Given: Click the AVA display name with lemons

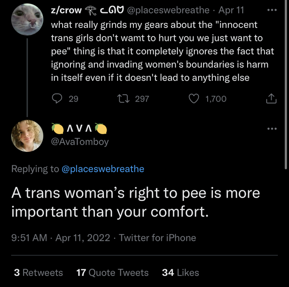Looking at the screenshot, I should pos(79,129).
